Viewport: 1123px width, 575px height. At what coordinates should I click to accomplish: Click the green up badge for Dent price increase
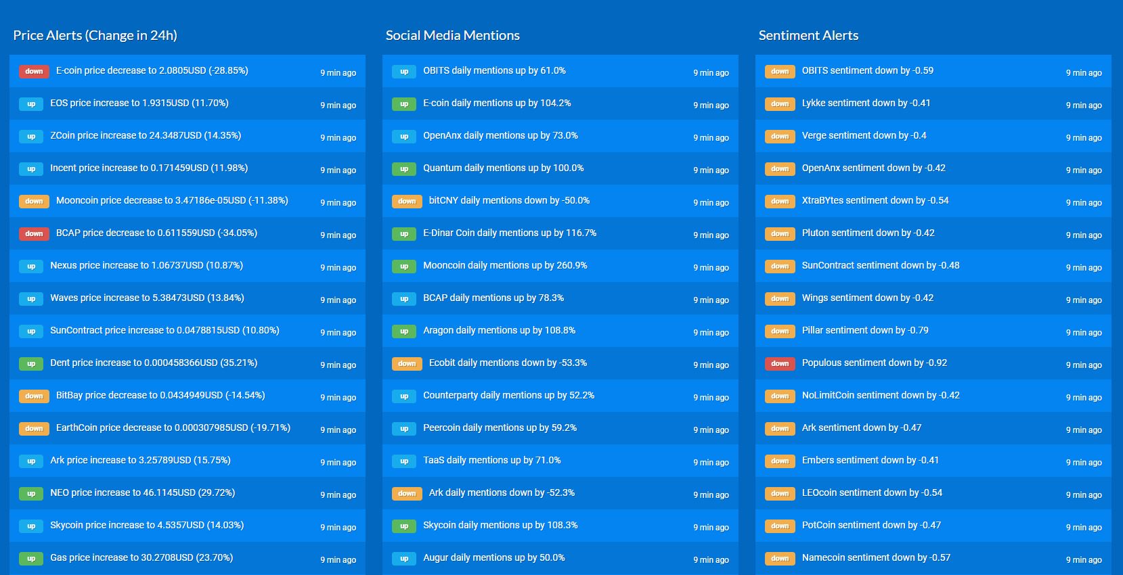31,363
